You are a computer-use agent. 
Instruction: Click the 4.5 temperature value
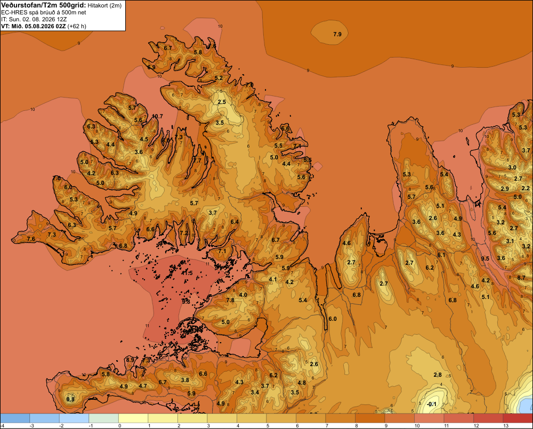pos(144,139)
